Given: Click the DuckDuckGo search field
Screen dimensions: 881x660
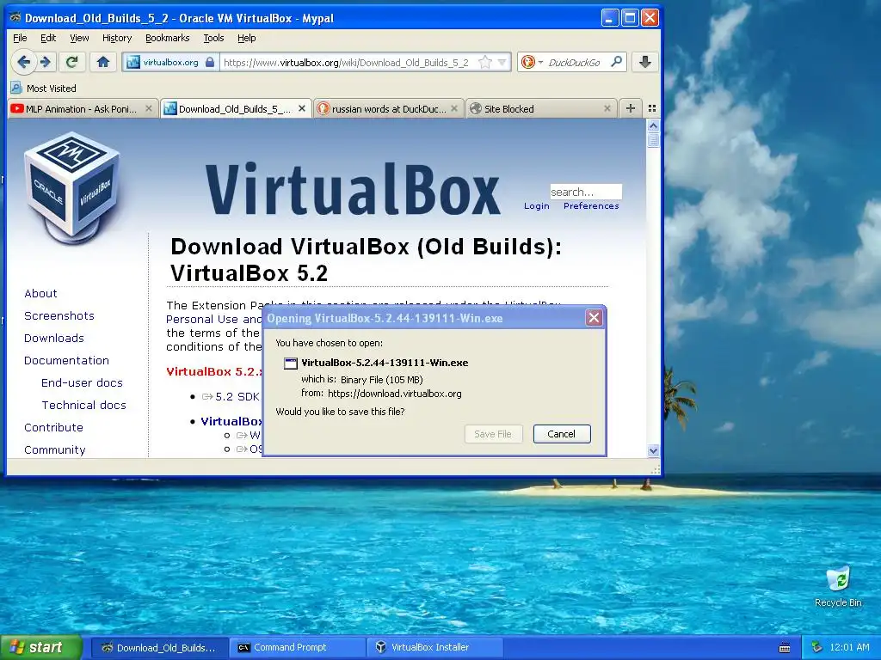Looking at the screenshot, I should (x=574, y=62).
